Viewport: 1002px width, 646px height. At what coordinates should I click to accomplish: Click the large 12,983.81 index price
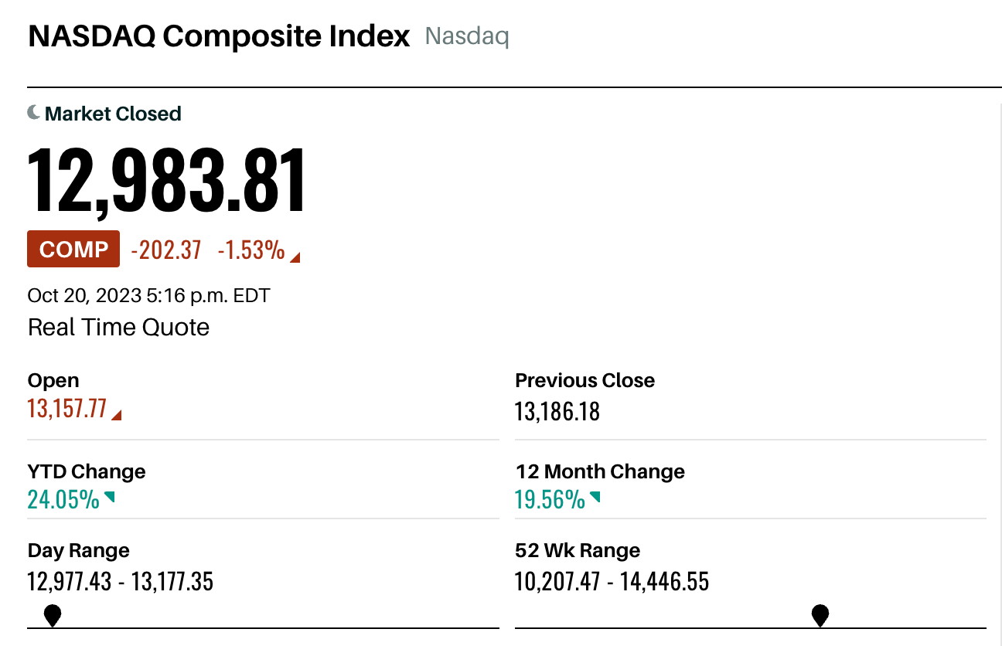coord(167,180)
